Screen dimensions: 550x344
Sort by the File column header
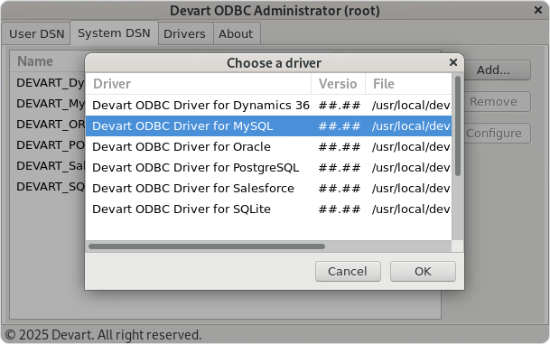tap(408, 84)
